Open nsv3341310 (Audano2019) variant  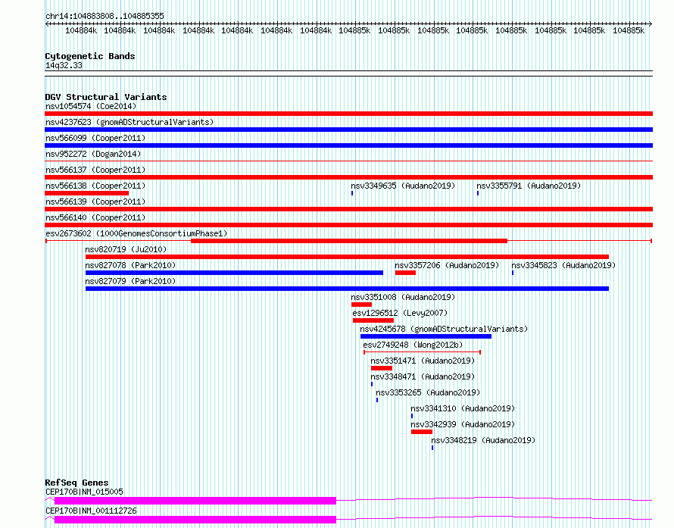click(x=463, y=408)
